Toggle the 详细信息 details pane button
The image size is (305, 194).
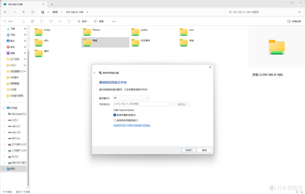click(294, 21)
